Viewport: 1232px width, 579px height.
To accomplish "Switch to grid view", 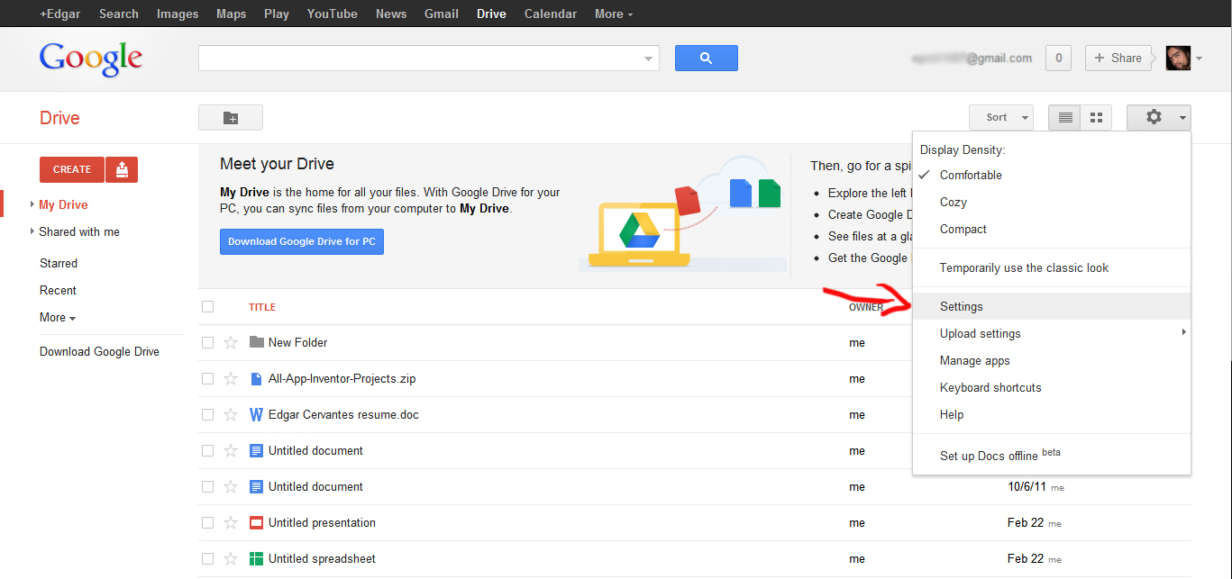I will [x=1096, y=117].
